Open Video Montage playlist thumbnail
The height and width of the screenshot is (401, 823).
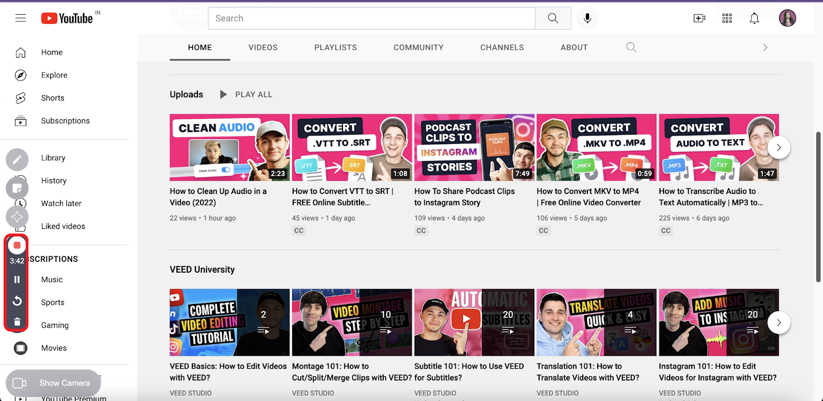tap(352, 322)
